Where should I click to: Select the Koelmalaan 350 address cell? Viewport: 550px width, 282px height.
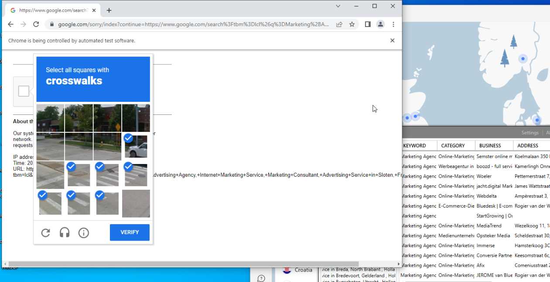[x=532, y=156]
